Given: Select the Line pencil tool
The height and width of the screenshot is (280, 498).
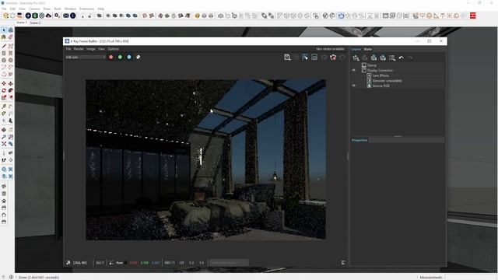Looking at the screenshot, I should click(x=4, y=47).
